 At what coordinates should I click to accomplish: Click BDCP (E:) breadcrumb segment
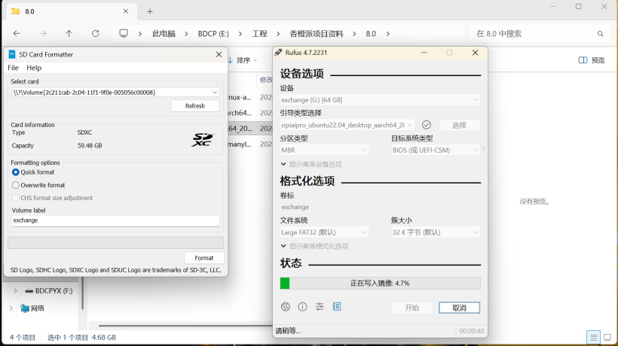coord(213,34)
